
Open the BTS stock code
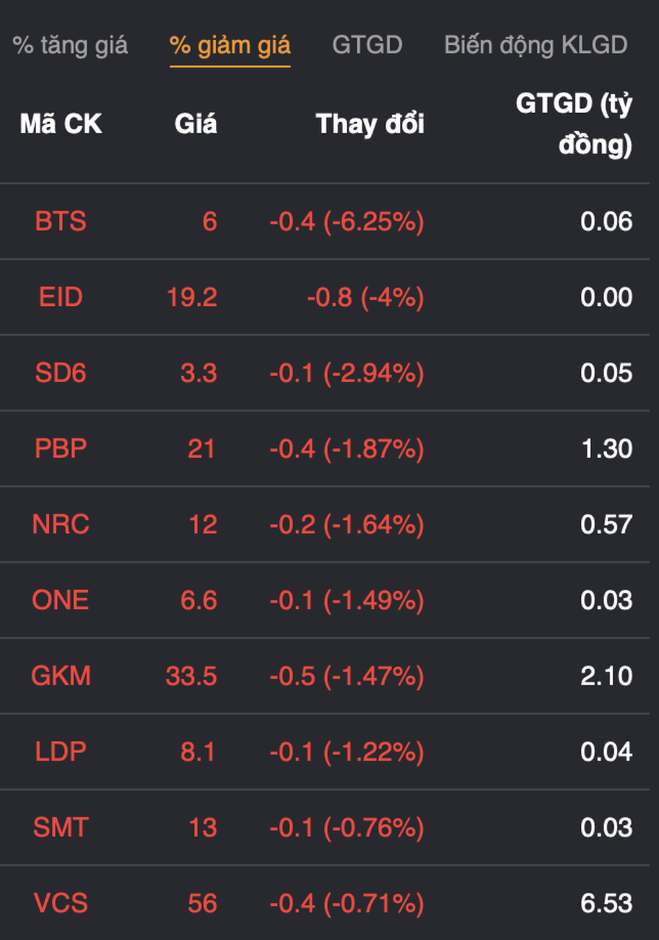pos(61,222)
